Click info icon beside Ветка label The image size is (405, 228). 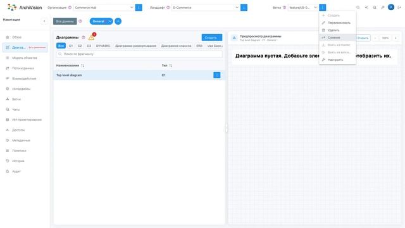[284, 8]
